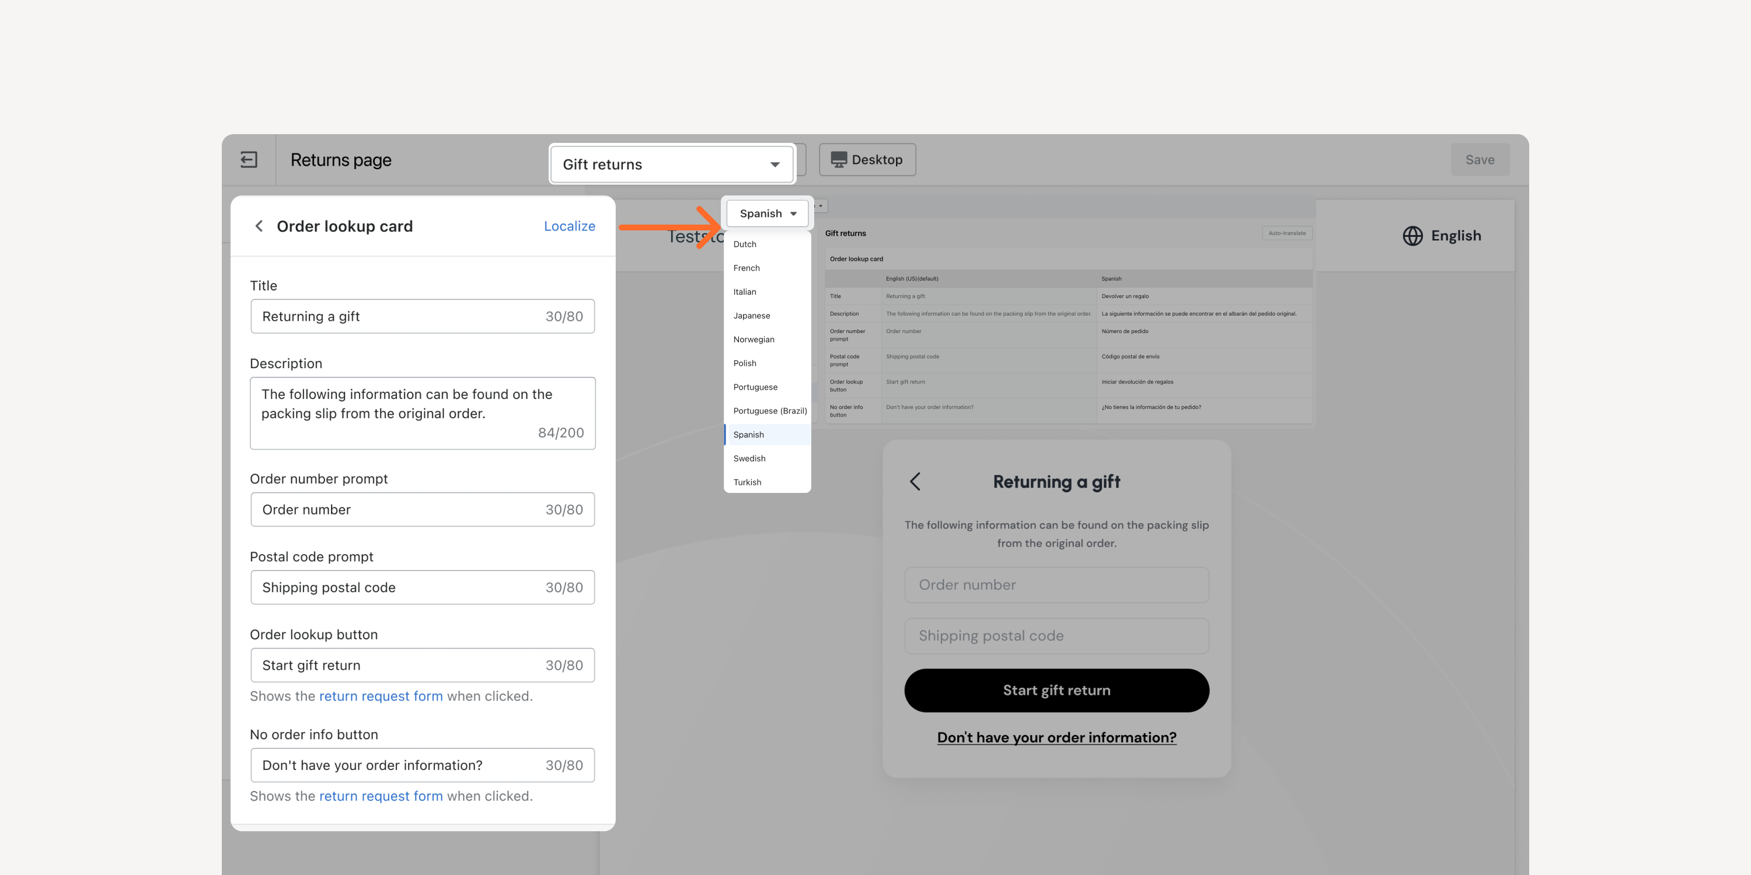
Task: Open the Gift returns dropdown
Action: [672, 164]
